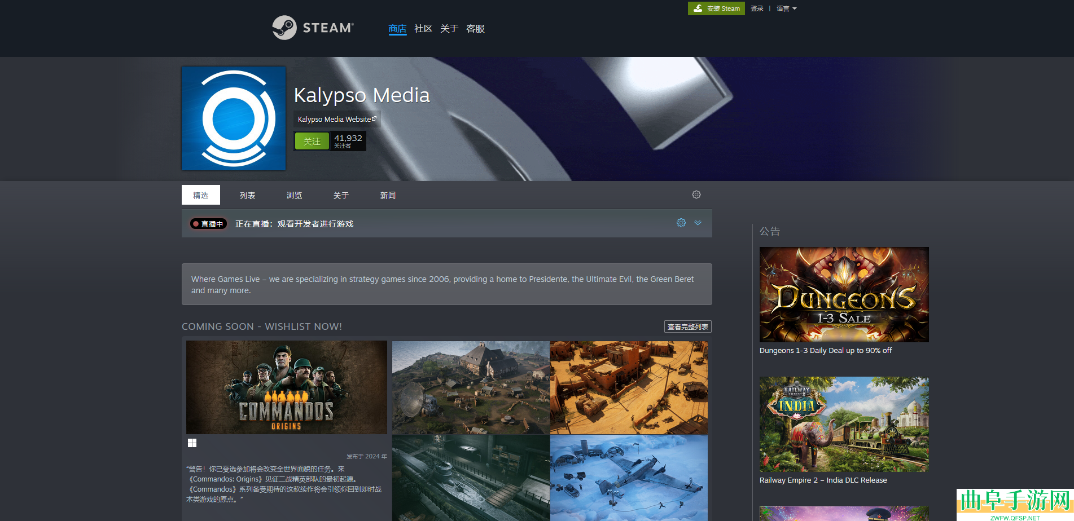Open the 语言 language dropdown
The image size is (1074, 521).
787,8
